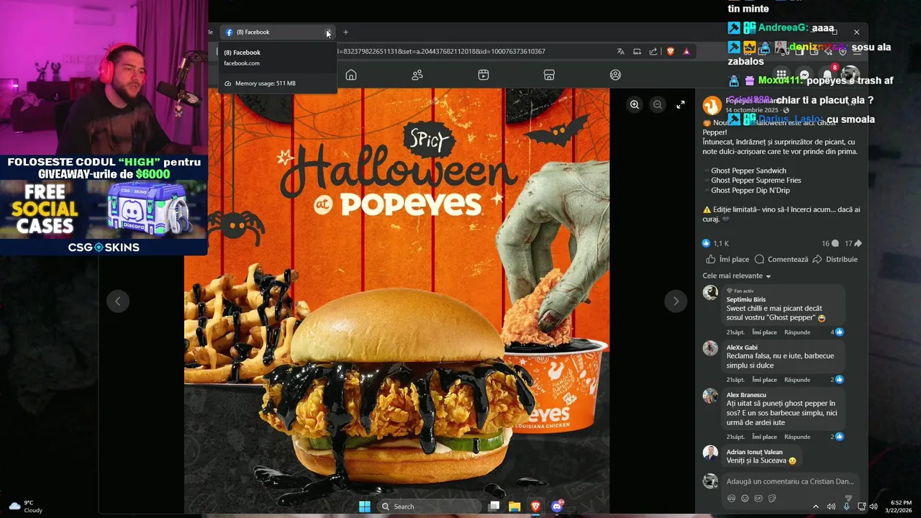Close the Facebook browser tab
921x518 pixels.
327,32
